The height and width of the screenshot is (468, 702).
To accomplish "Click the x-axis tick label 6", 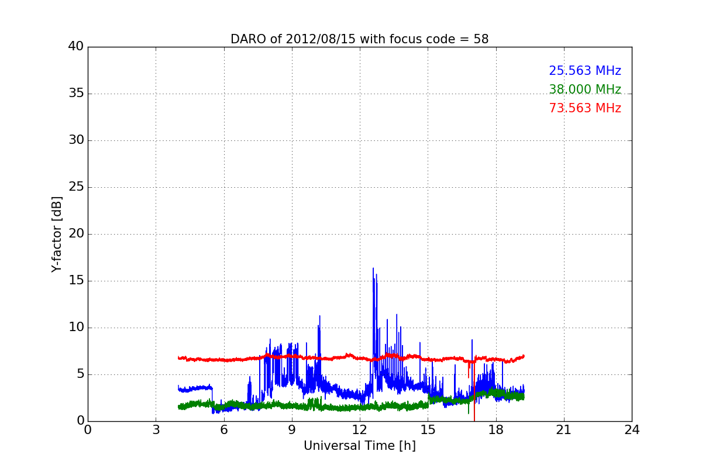I will (x=223, y=430).
